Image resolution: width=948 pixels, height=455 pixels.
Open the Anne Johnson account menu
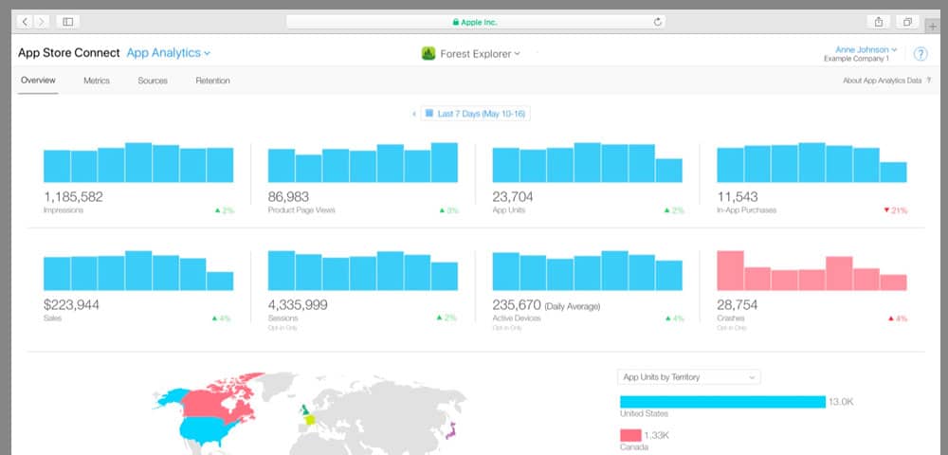[866, 49]
